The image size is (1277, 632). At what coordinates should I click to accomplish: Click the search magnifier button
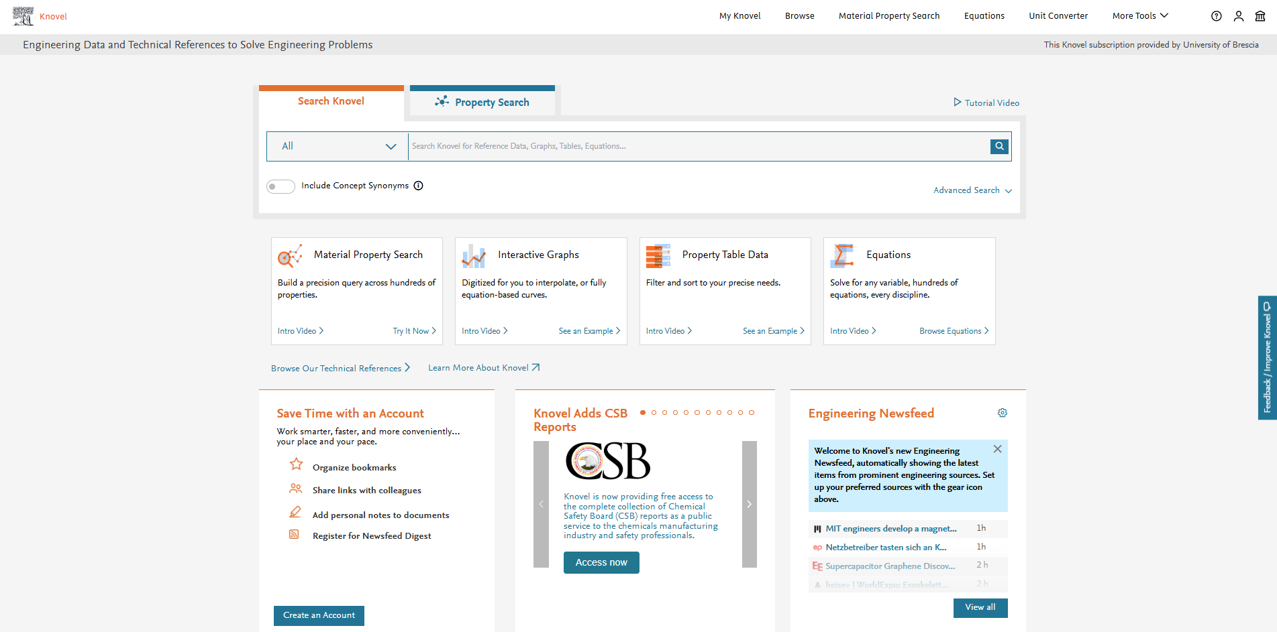(999, 146)
